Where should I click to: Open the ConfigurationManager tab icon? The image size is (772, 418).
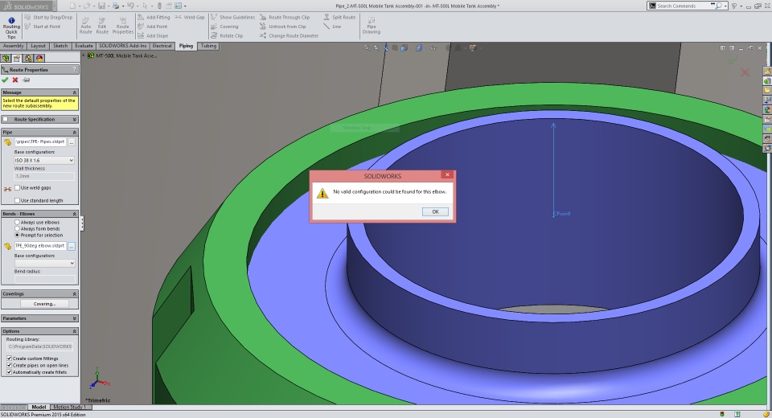tap(28, 58)
